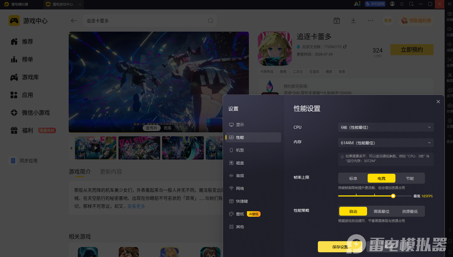Set frame rate limit to 标准
This screenshot has width=453, height=257.
353,178
